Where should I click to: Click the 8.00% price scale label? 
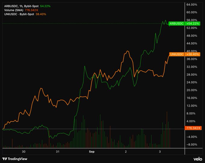click(x=191, y=113)
